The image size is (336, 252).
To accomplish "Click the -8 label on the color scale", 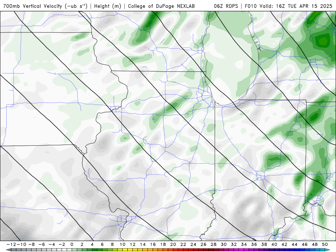I will click(31, 244).
